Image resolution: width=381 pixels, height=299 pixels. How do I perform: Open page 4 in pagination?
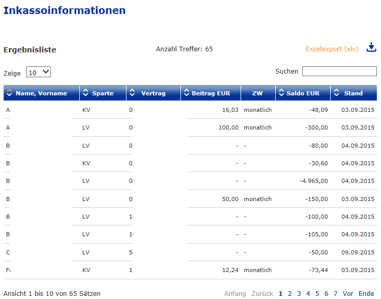pyautogui.click(x=308, y=294)
